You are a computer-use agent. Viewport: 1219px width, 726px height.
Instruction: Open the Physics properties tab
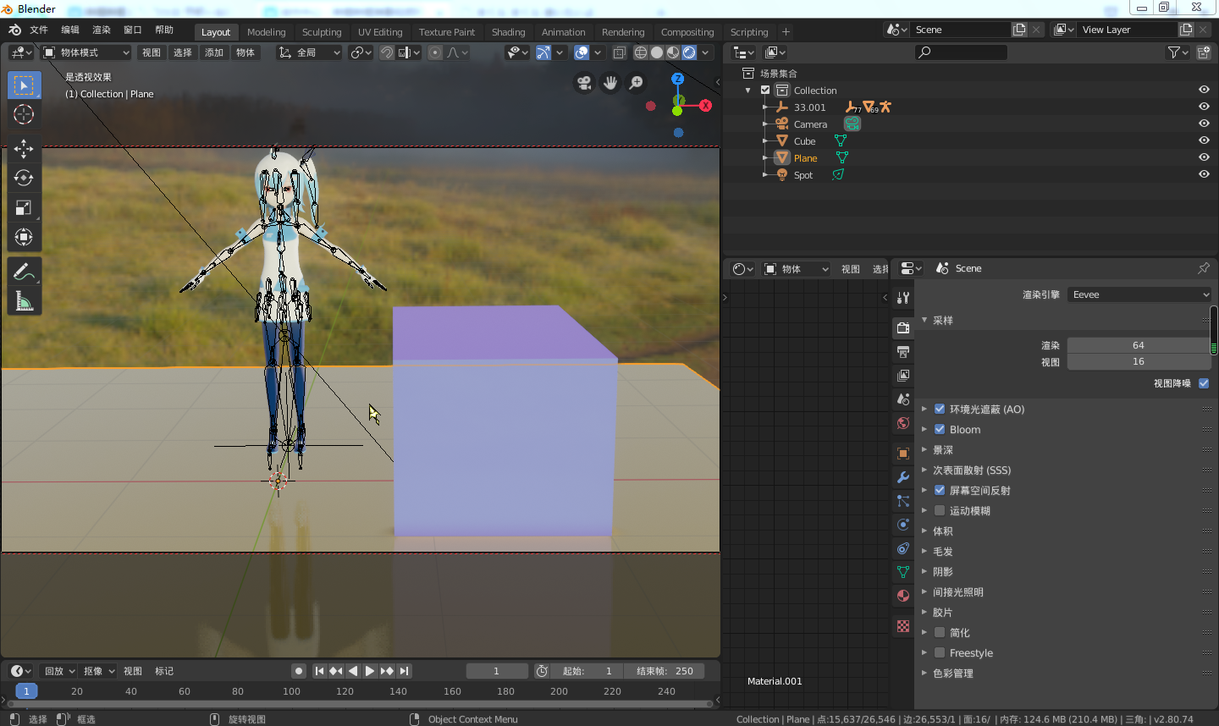click(903, 524)
